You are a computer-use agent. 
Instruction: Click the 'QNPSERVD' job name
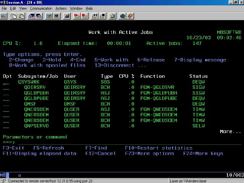37,126
